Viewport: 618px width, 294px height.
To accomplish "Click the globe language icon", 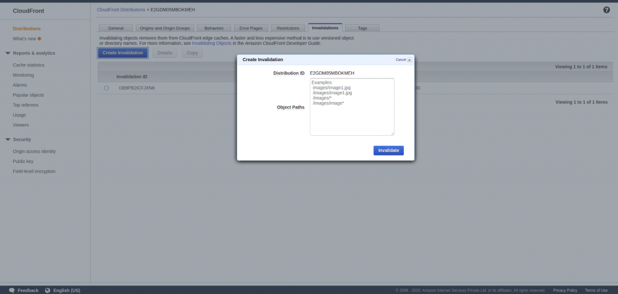I will point(48,290).
